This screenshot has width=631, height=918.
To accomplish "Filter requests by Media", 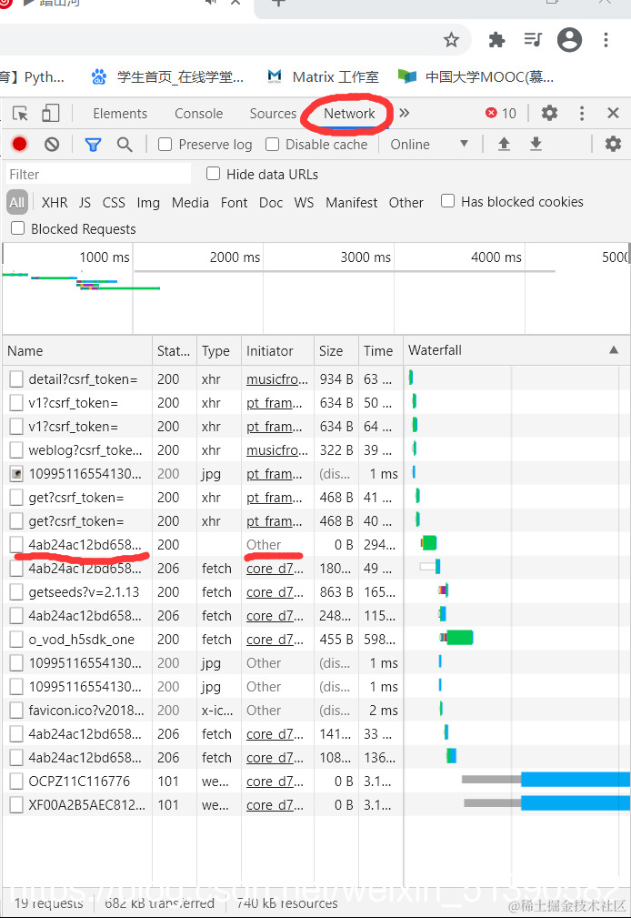I will point(190,203).
